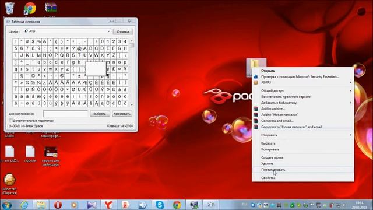373x210 pixels.
Task: Select the hs_err_pid5 file on desktop
Action: 9,154
